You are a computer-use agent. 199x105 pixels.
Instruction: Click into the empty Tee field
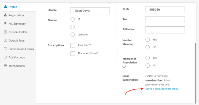point(165,20)
